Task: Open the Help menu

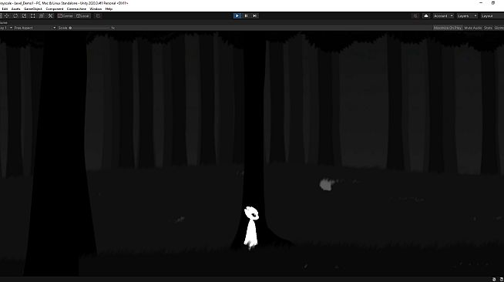Action: 109,9
